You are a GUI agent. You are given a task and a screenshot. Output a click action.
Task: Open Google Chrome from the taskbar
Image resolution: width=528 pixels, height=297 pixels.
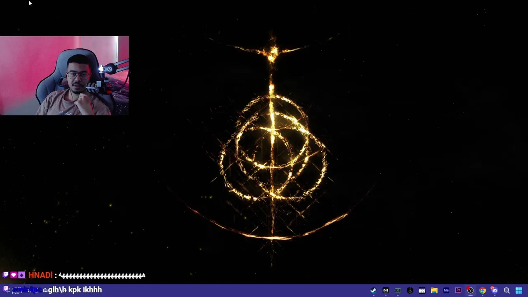click(483, 290)
